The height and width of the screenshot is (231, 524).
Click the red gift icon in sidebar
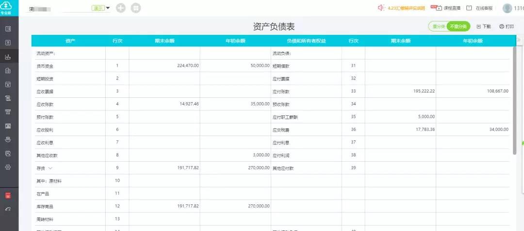point(8,195)
